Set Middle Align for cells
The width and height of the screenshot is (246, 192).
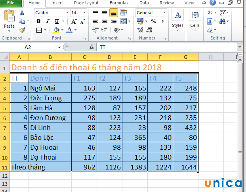pos(105,13)
